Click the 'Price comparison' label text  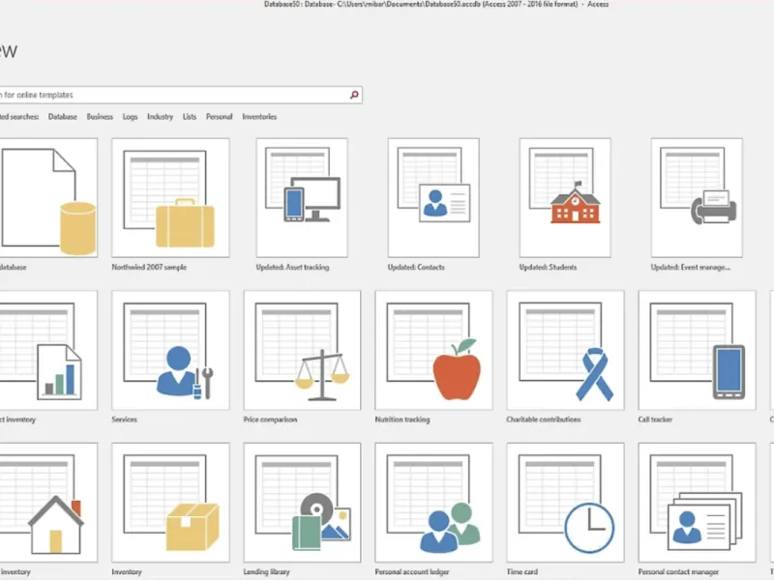(270, 420)
